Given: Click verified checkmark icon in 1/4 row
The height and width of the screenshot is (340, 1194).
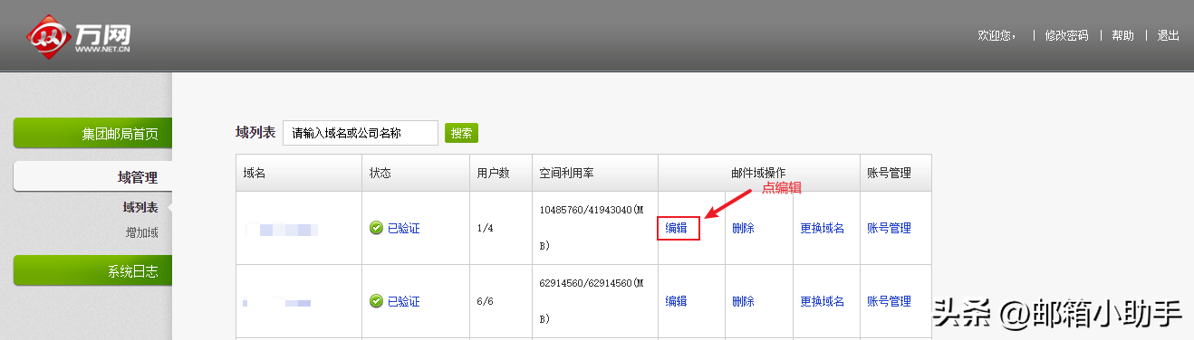Looking at the screenshot, I should click(376, 228).
